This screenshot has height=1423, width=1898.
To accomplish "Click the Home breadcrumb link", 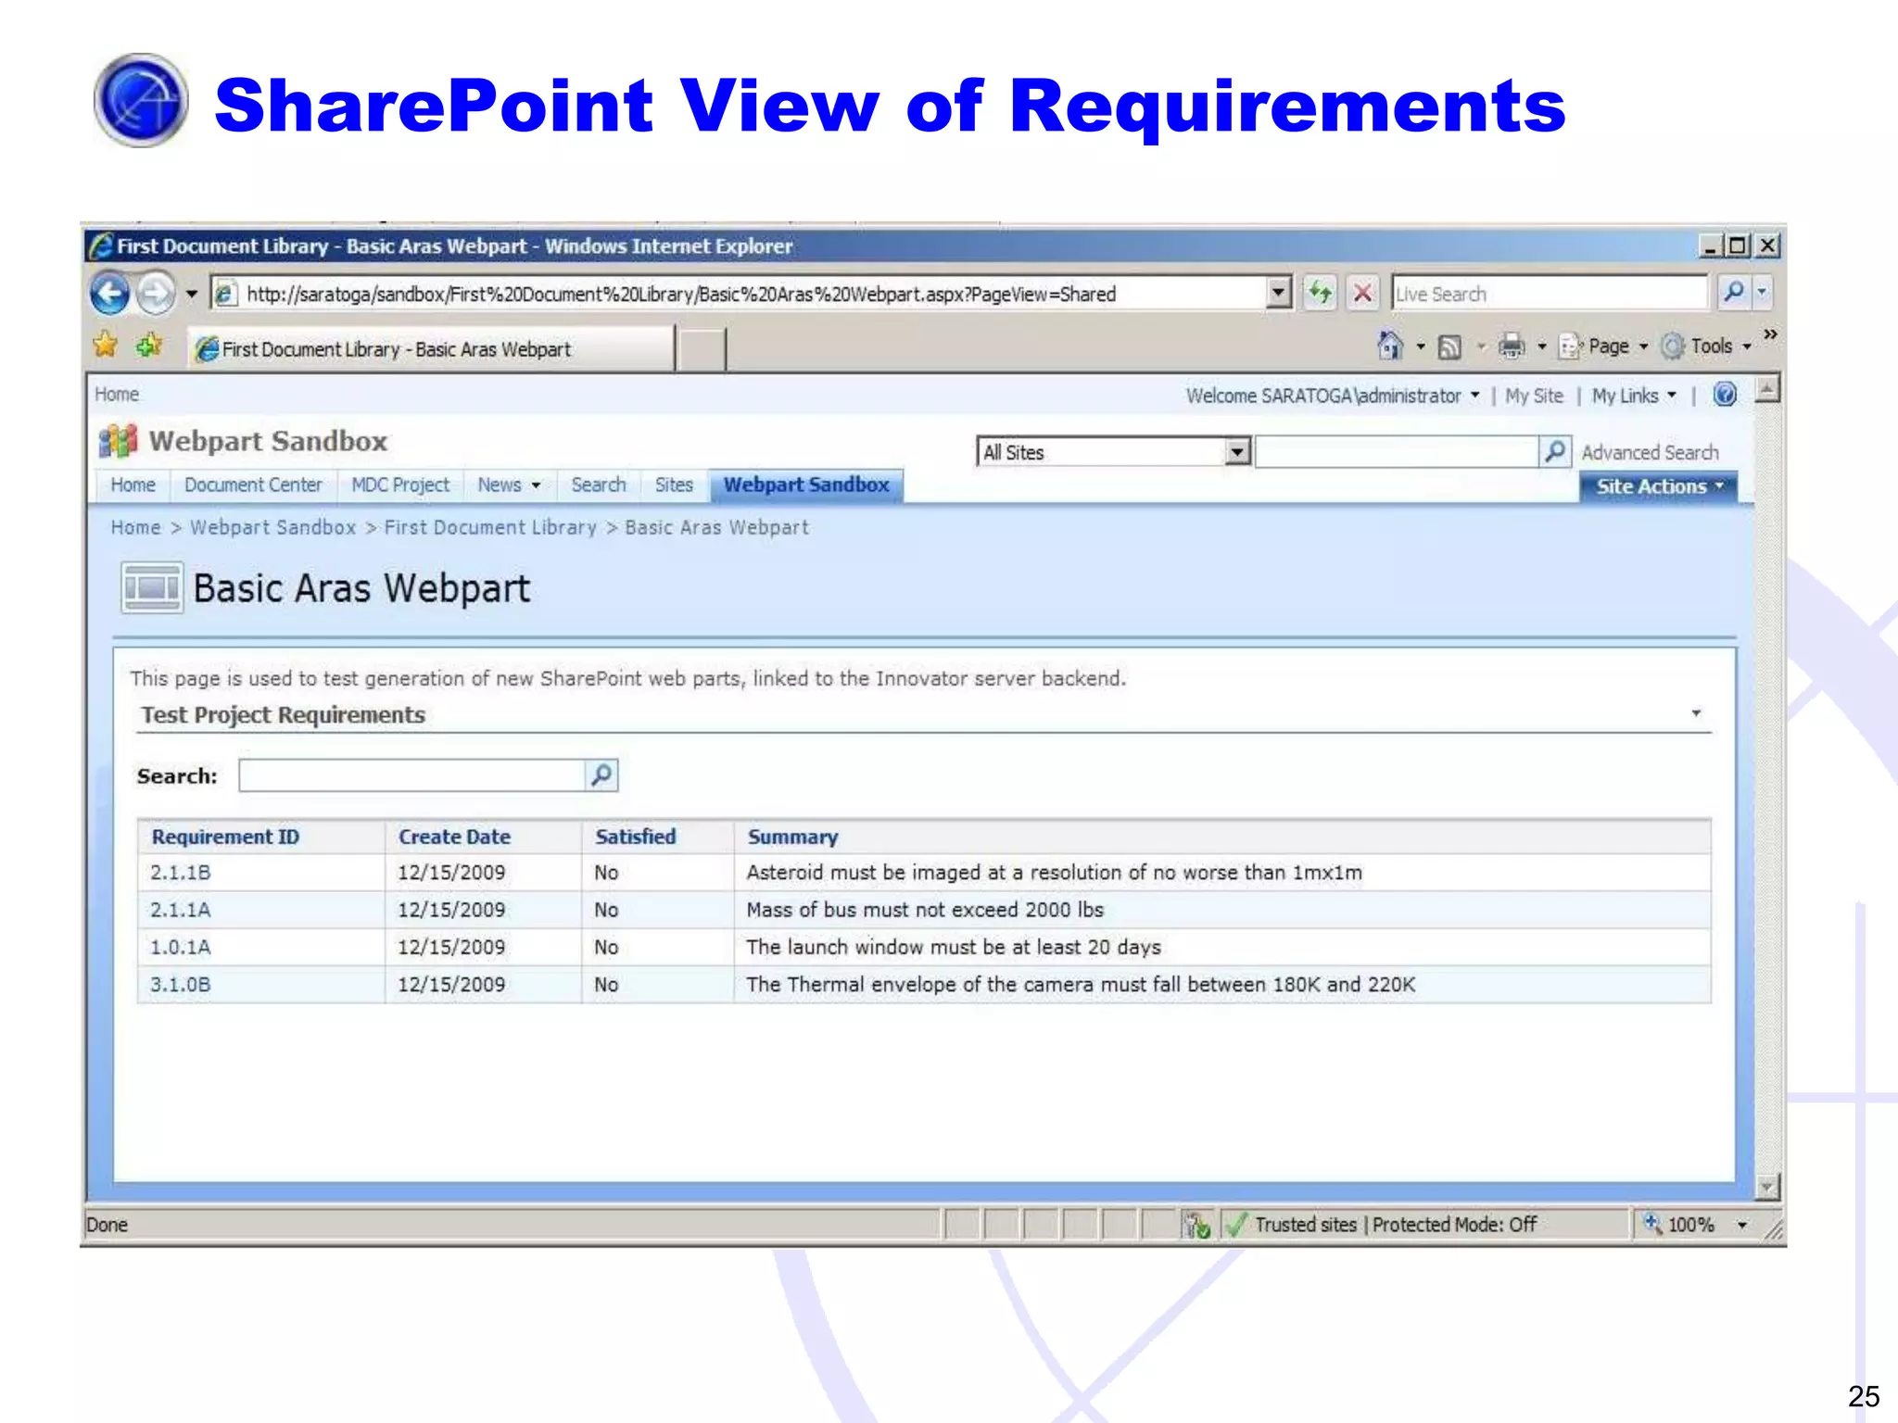I will pos(135,527).
